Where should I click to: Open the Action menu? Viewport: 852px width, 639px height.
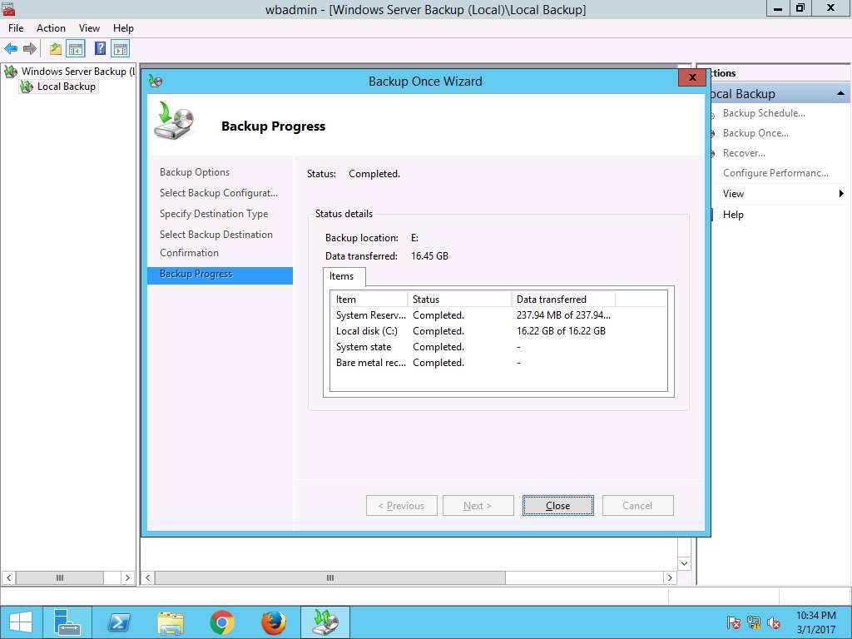click(x=51, y=28)
